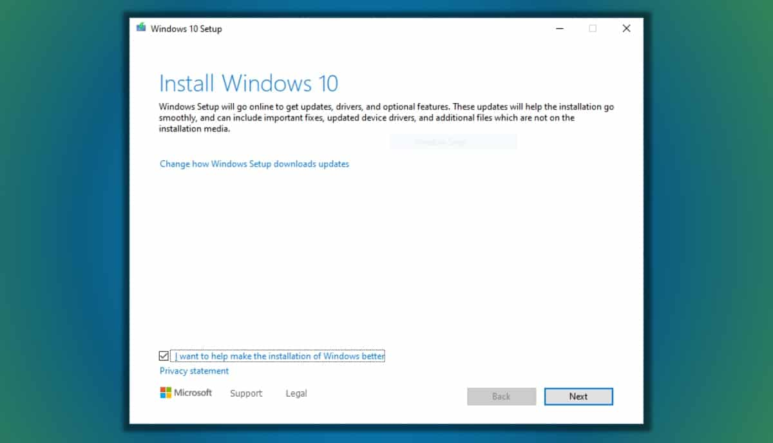Open 'Change how Windows Setup downloads updates'
Image resolution: width=773 pixels, height=443 pixels.
254,164
